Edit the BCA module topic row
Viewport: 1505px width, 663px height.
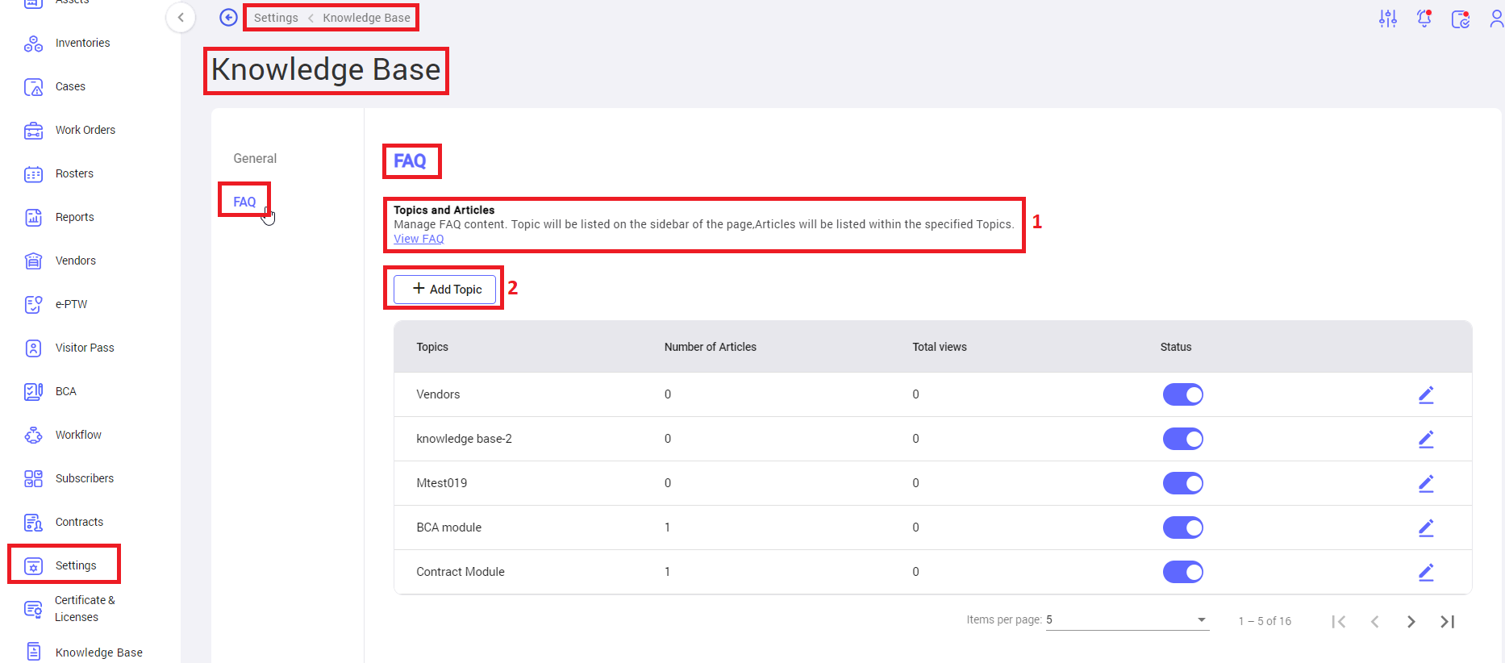click(x=1425, y=527)
